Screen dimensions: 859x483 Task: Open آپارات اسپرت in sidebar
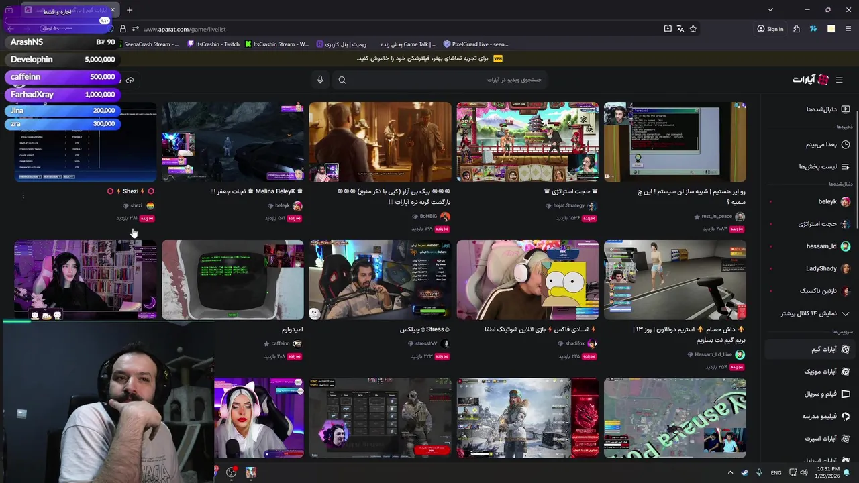point(827,439)
